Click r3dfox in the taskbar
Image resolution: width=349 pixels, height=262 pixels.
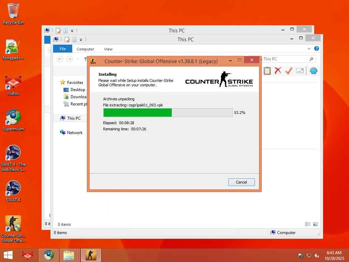tap(27, 255)
